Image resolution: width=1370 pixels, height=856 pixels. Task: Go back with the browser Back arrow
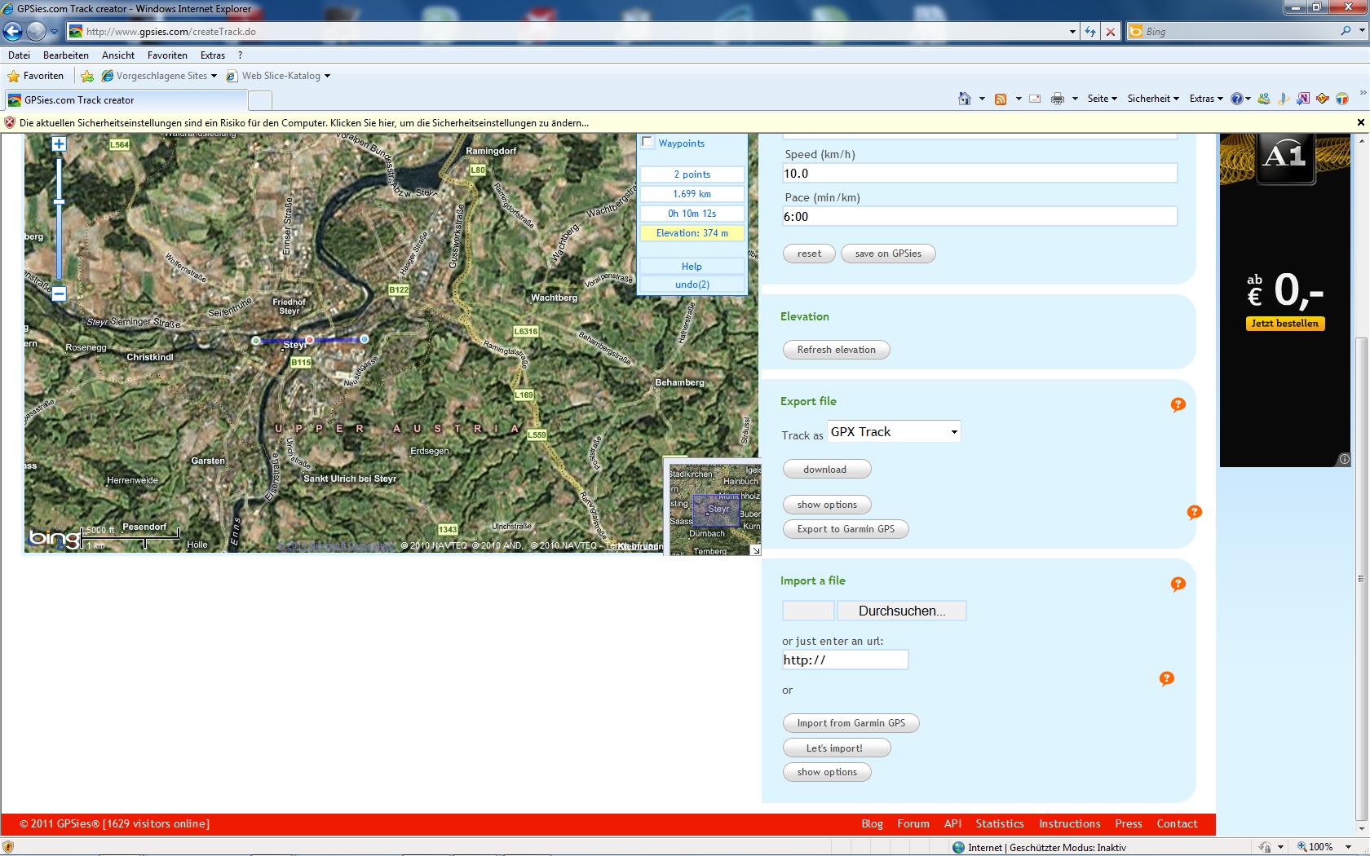12,32
